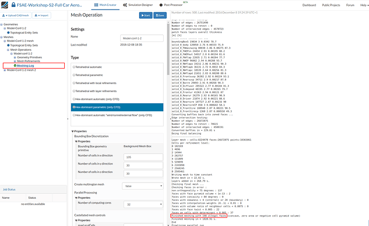
Task: Click the Post-Processor circle icon
Action: (x=161, y=5)
